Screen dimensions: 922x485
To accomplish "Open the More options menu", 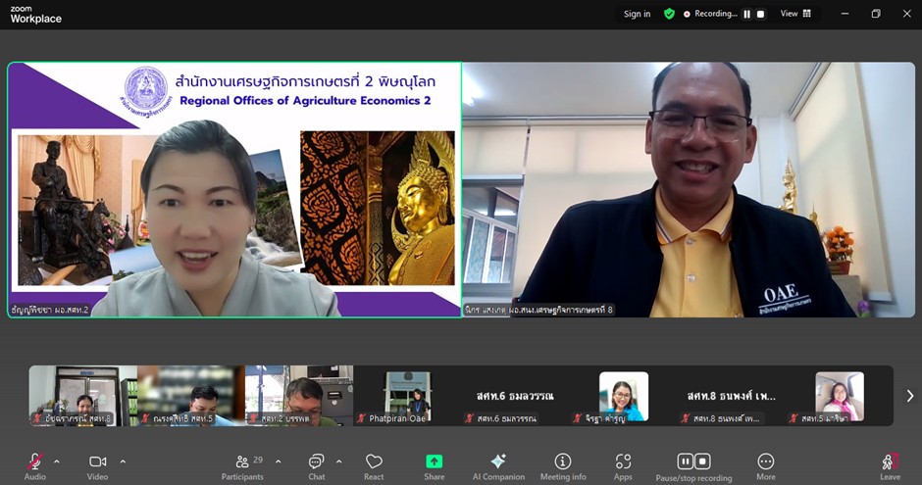I will click(766, 464).
